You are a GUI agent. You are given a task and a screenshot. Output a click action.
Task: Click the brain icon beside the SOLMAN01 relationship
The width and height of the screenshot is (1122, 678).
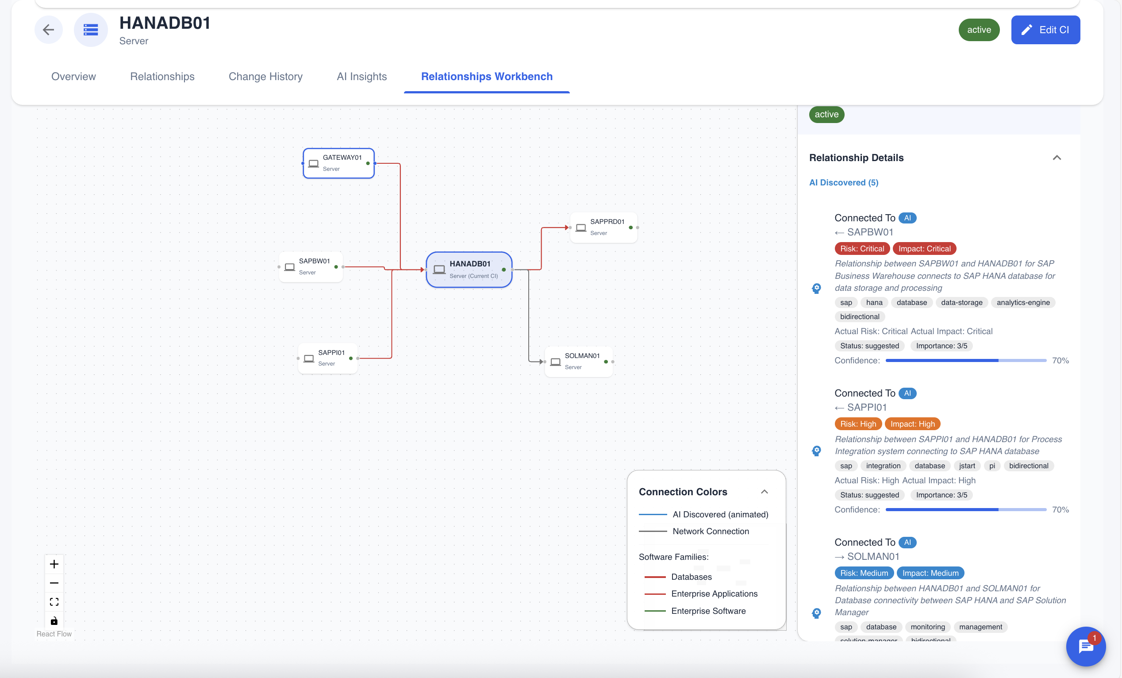[x=816, y=613]
